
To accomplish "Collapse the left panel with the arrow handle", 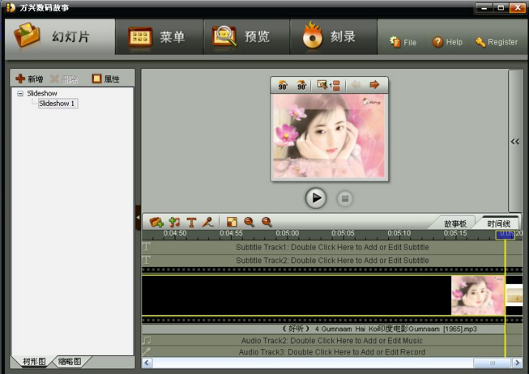I will pyautogui.click(x=138, y=218).
